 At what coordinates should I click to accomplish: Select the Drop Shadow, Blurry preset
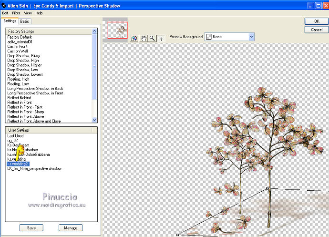pos(23,56)
